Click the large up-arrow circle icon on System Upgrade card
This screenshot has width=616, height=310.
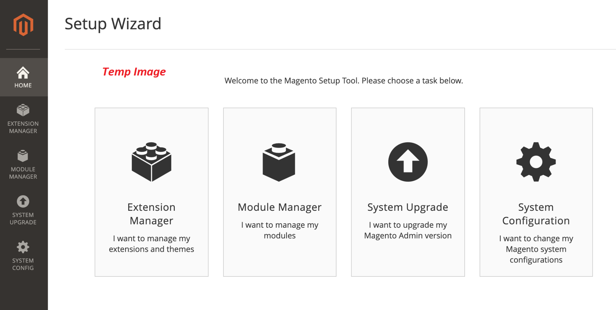pos(408,162)
